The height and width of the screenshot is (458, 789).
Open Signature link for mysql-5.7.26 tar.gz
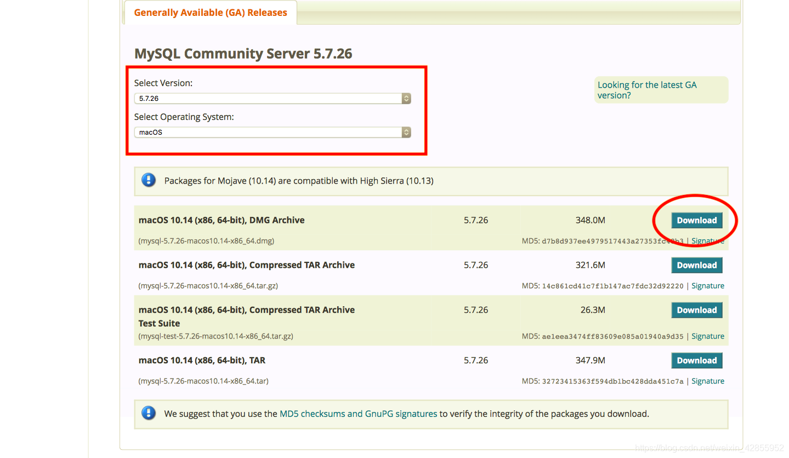point(708,286)
